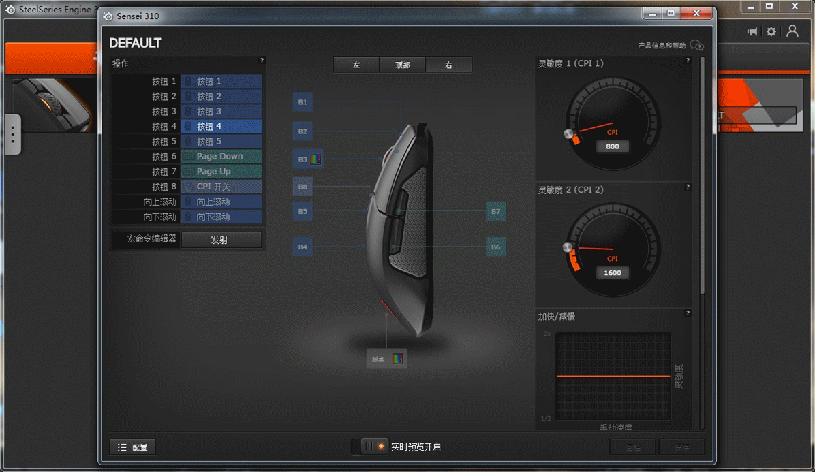Open the logo illumination color swatch below mouse
815x472 pixels.
point(397,359)
